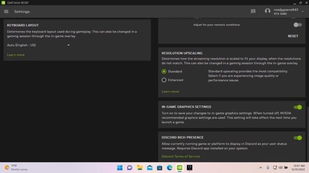309x173 pixels.
Task: Click the roodjypierre943 username
Action: [286, 10]
